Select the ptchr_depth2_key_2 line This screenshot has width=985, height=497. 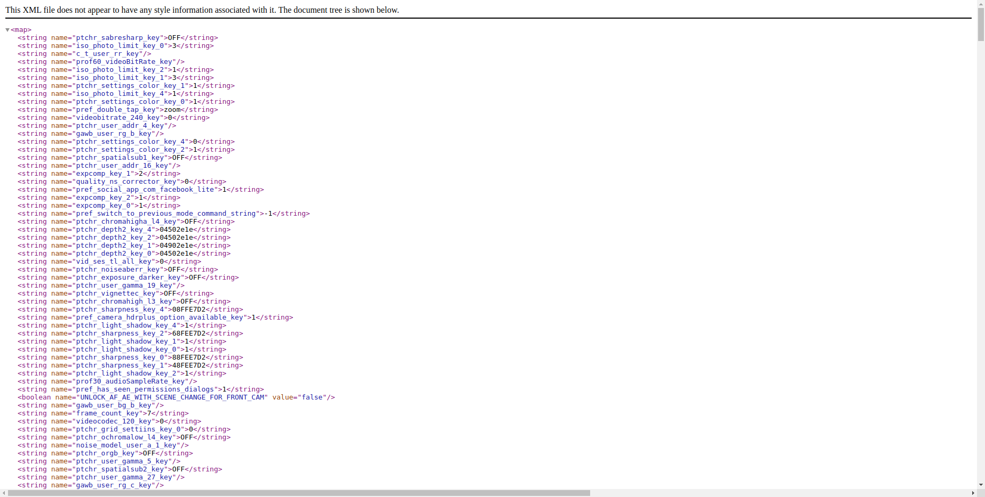pos(124,238)
